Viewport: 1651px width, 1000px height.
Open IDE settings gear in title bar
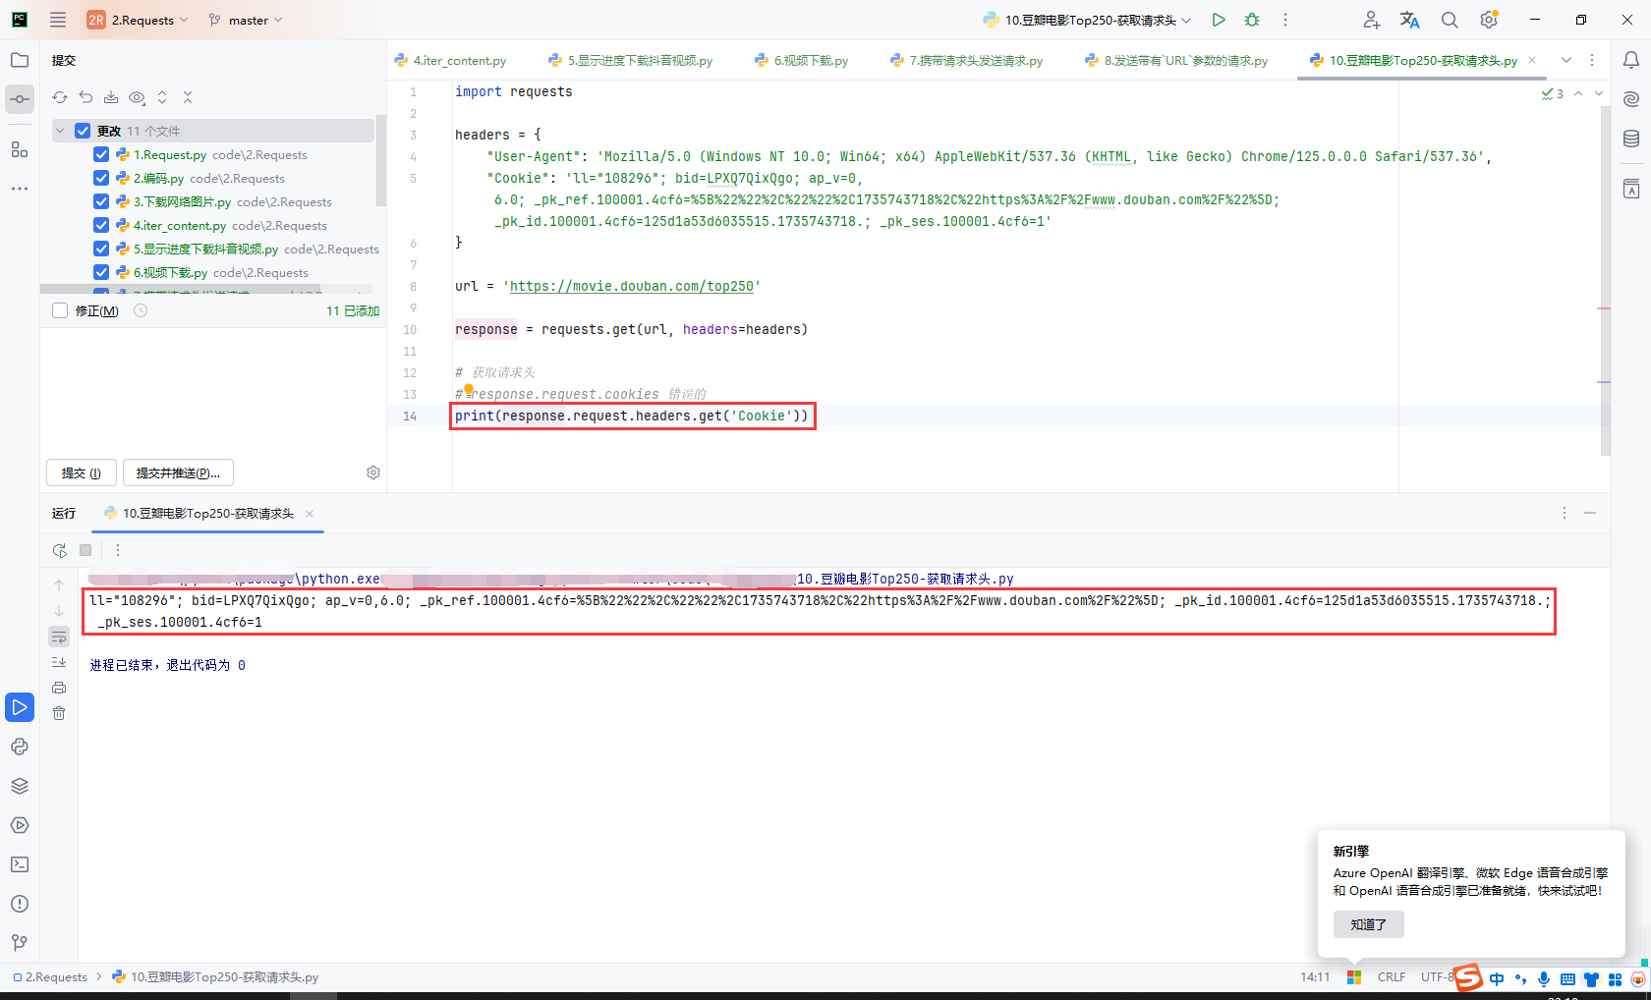[1489, 20]
